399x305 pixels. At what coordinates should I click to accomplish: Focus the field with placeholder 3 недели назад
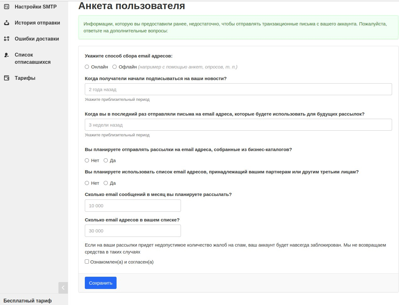click(x=238, y=125)
